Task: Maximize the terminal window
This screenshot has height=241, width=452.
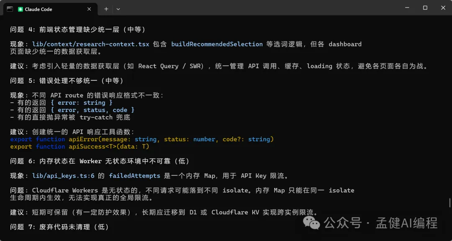Action: (x=425, y=8)
